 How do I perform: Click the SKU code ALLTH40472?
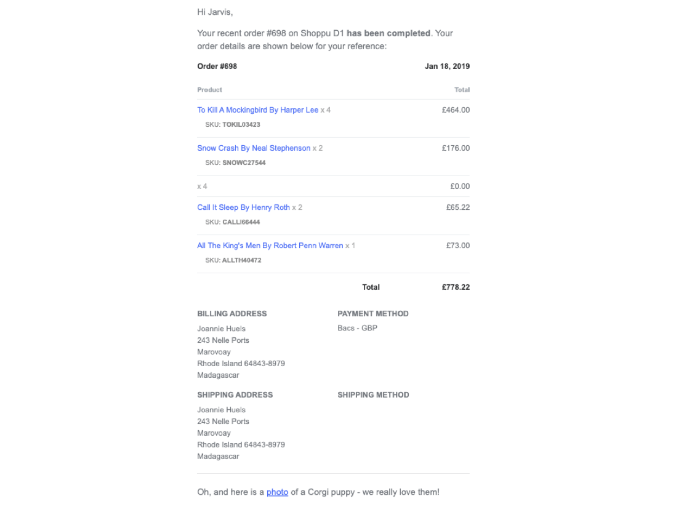[241, 260]
